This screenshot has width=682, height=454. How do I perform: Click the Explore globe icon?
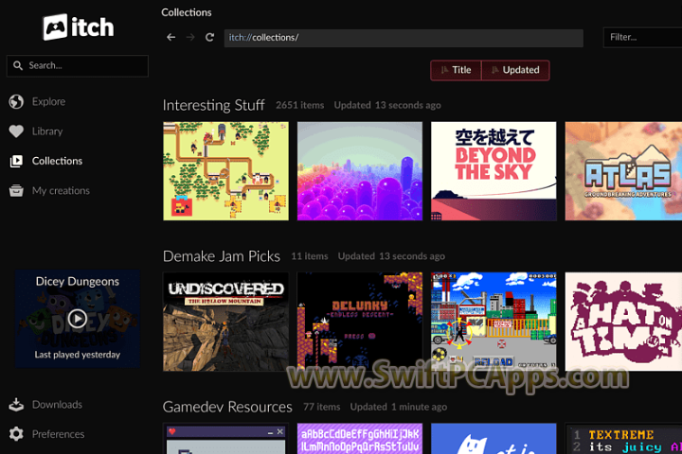[16, 101]
